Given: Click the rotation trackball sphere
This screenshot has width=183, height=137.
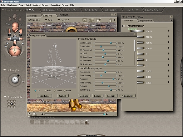Looking at the screenshot, I should (15, 51).
